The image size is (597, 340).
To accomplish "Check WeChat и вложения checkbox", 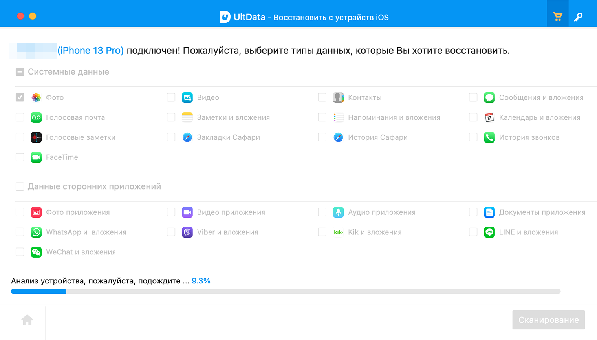I will coord(20,252).
